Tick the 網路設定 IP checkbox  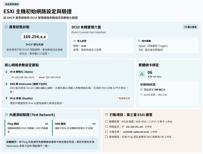pos(107,127)
